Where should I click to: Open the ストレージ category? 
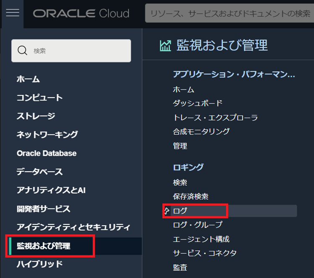pyautogui.click(x=36, y=116)
